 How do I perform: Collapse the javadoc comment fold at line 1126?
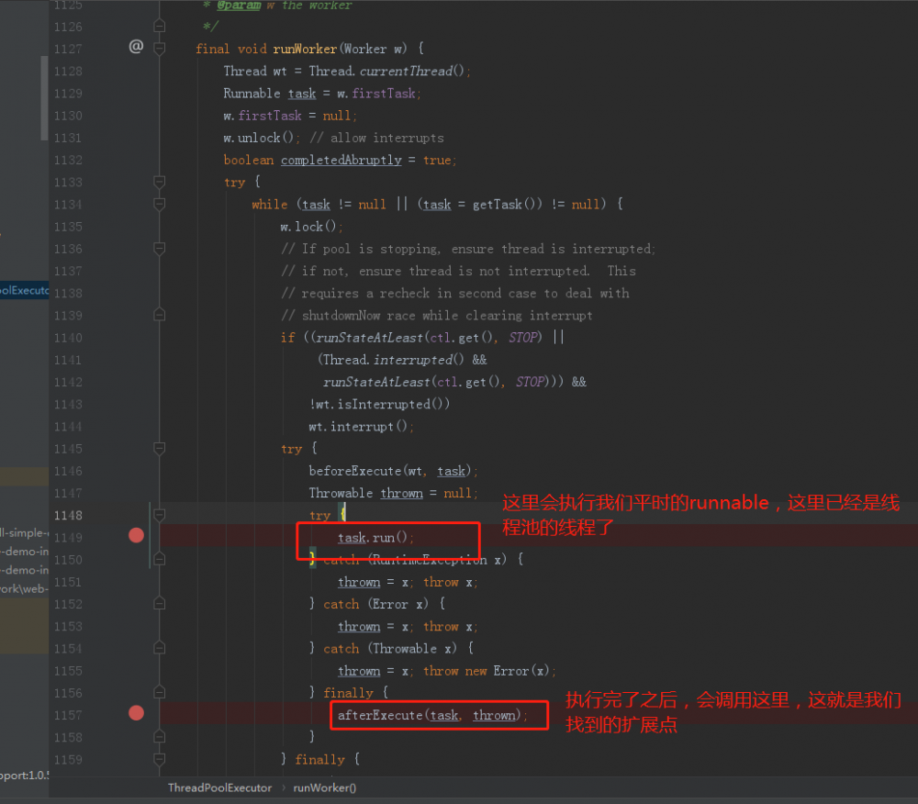pyautogui.click(x=159, y=26)
